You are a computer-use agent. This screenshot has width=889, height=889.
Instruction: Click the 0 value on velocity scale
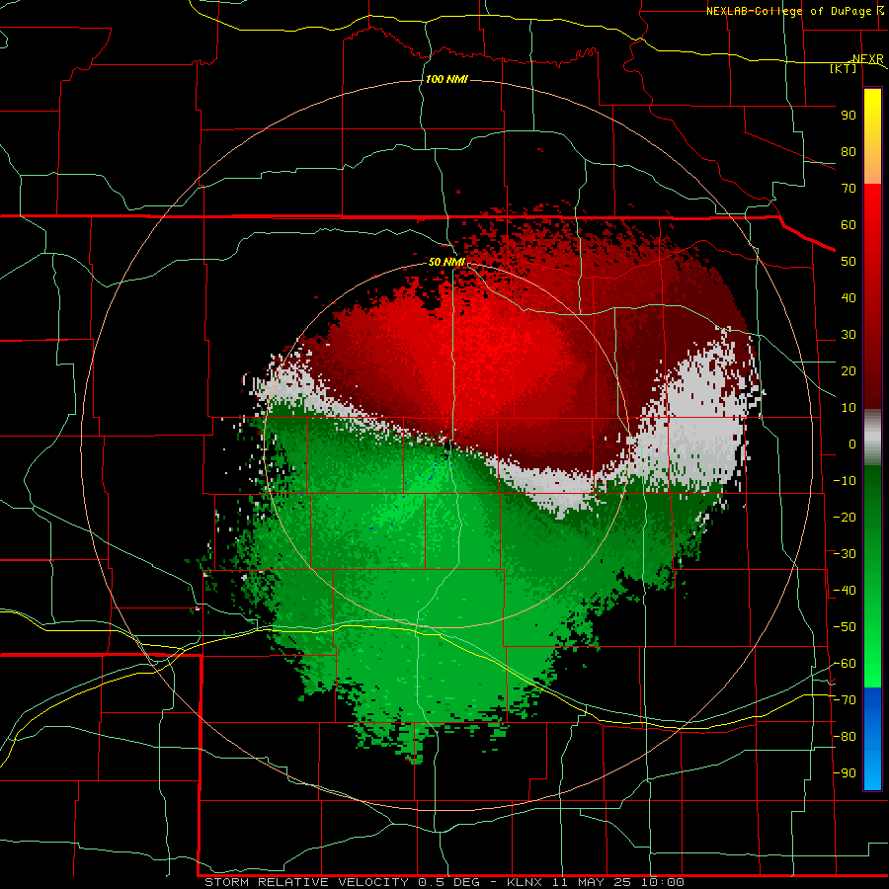852,444
